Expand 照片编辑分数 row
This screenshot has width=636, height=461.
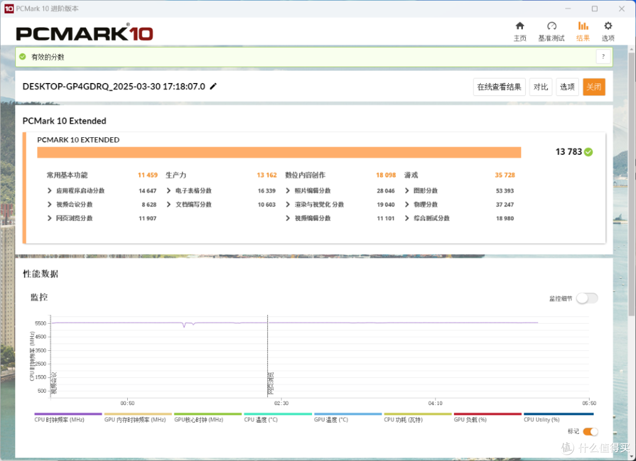(287, 191)
